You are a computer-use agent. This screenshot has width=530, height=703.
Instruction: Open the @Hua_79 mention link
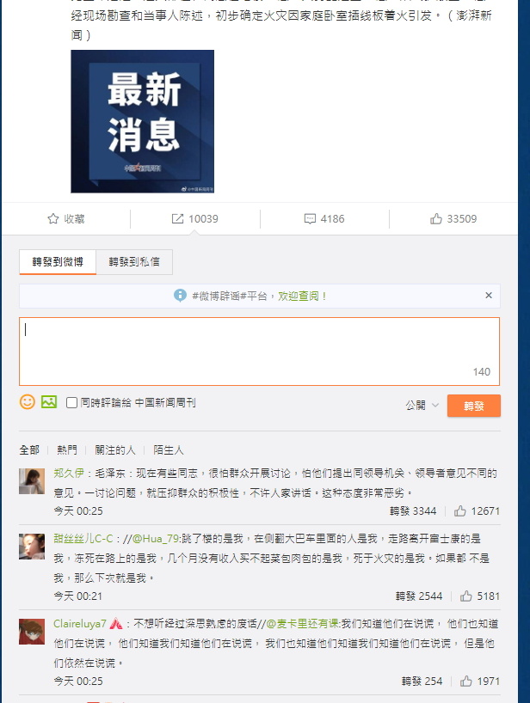[x=156, y=539]
